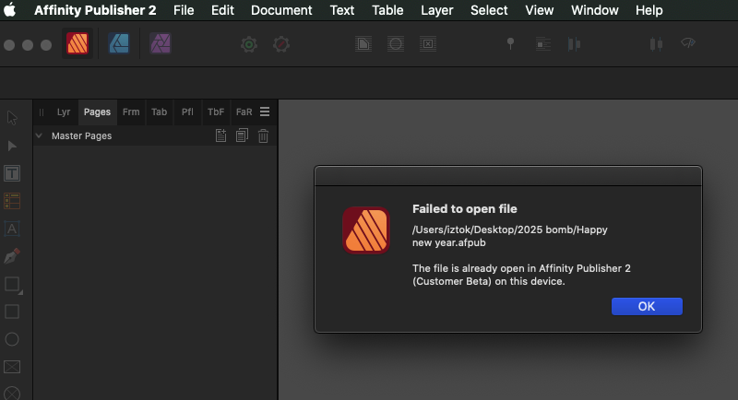Image resolution: width=738 pixels, height=400 pixels.
Task: Switch to the Pfl panel tab
Action: (x=187, y=112)
